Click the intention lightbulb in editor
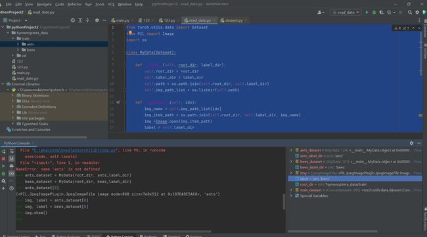The image size is (427, 237). (x=130, y=33)
